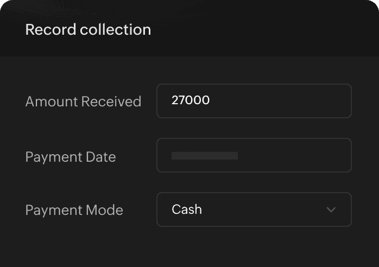Click into the Payment Date field
The width and height of the screenshot is (379, 267).
(254, 155)
